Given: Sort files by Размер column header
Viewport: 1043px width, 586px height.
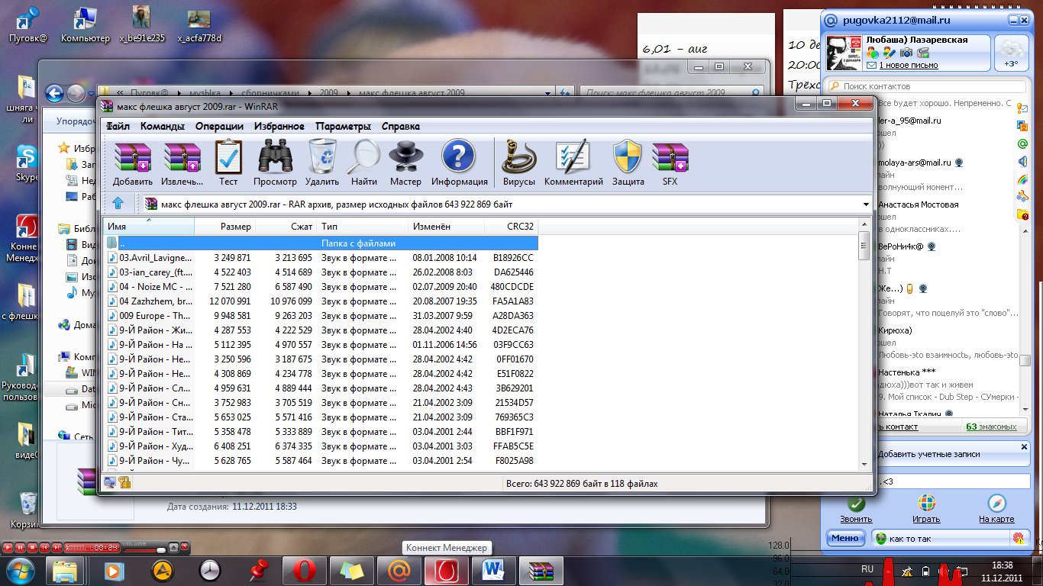Looking at the screenshot, I should coord(224,227).
